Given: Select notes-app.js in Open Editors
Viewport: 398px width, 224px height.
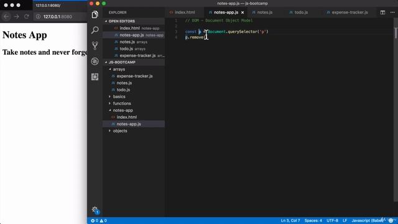Looking at the screenshot, I should click(134, 35).
